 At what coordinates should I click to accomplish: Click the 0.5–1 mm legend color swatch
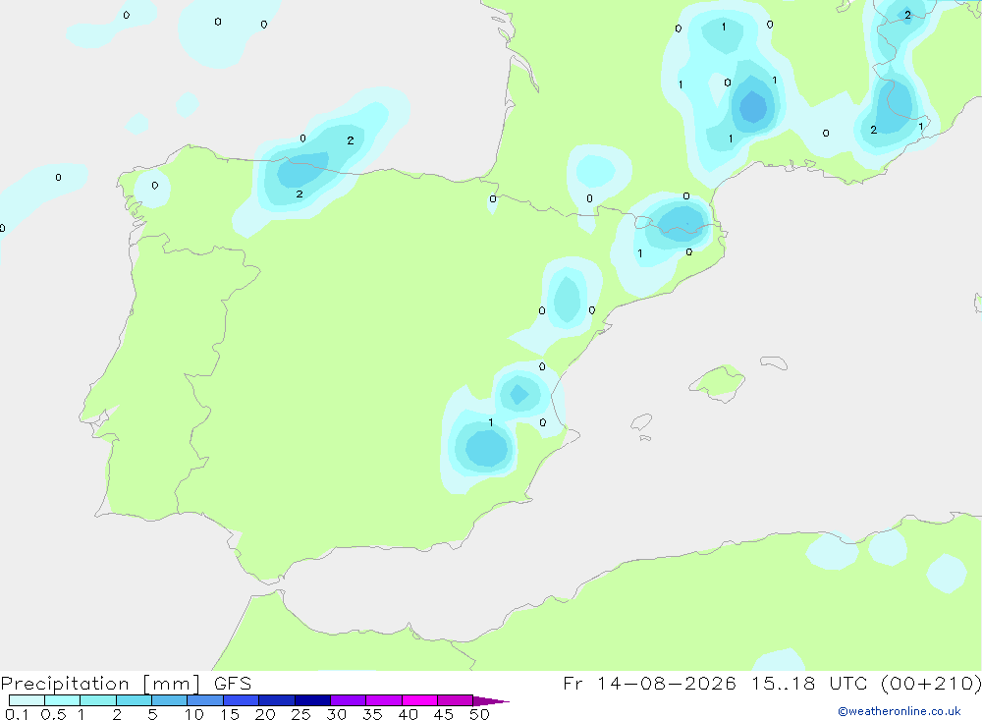63,700
